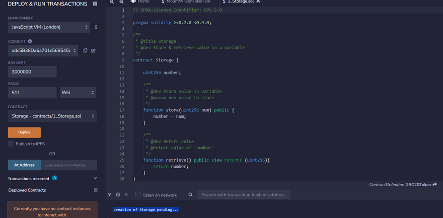The height and width of the screenshot is (218, 443).
Task: Enable Publish to IPFS checkbox
Action: pos(11,144)
